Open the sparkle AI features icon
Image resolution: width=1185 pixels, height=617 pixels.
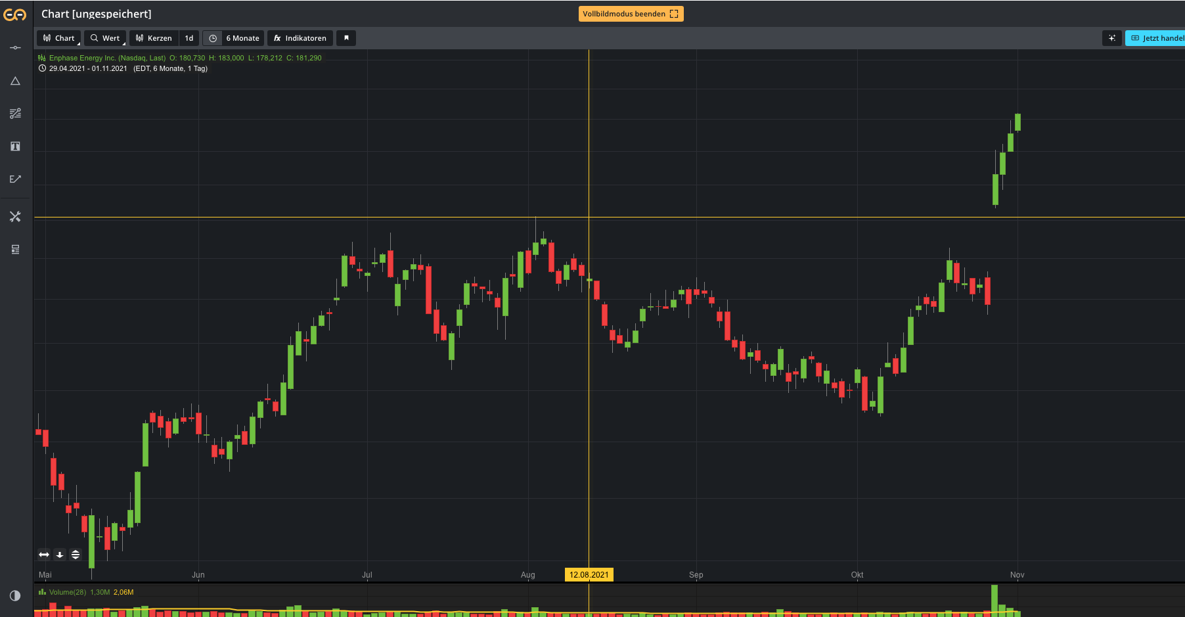click(x=1112, y=38)
